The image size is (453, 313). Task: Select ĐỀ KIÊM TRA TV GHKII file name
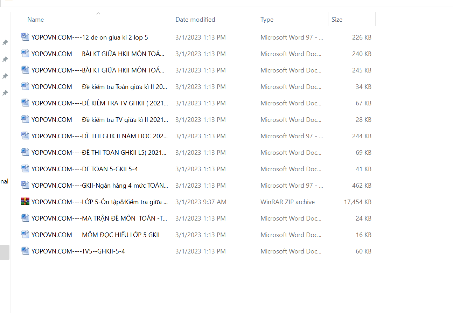point(99,103)
